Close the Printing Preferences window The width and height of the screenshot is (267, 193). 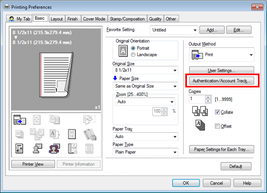257,7
